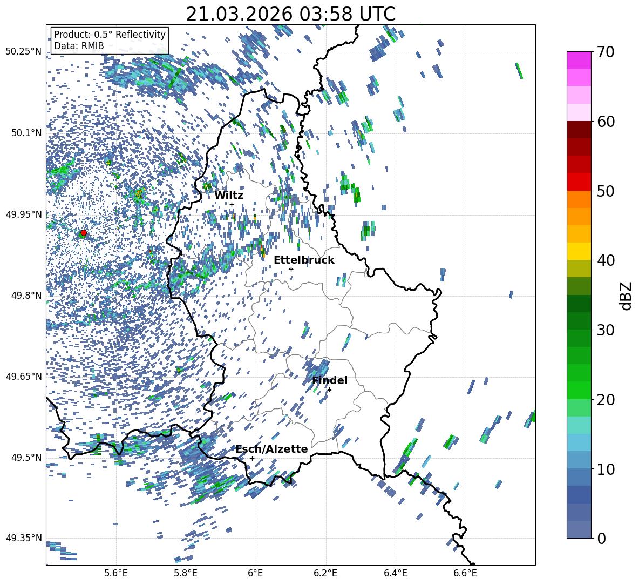Click the 49.5°N latitude label
The width and height of the screenshot is (639, 584).
pyautogui.click(x=26, y=457)
